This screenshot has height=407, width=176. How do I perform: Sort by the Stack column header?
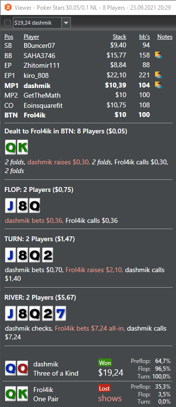tap(119, 37)
